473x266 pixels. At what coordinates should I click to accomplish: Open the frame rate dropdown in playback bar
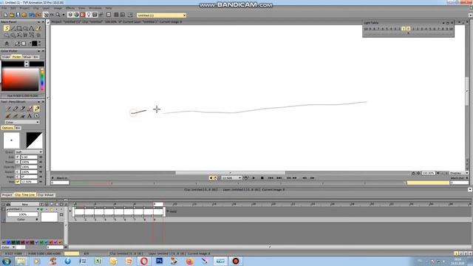pyautogui.click(x=231, y=178)
